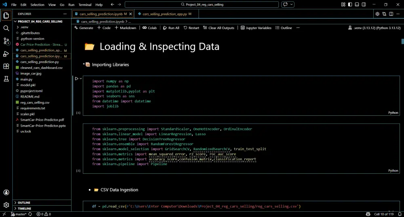
Task: Expand the TIMELINE section
Action: (42, 208)
